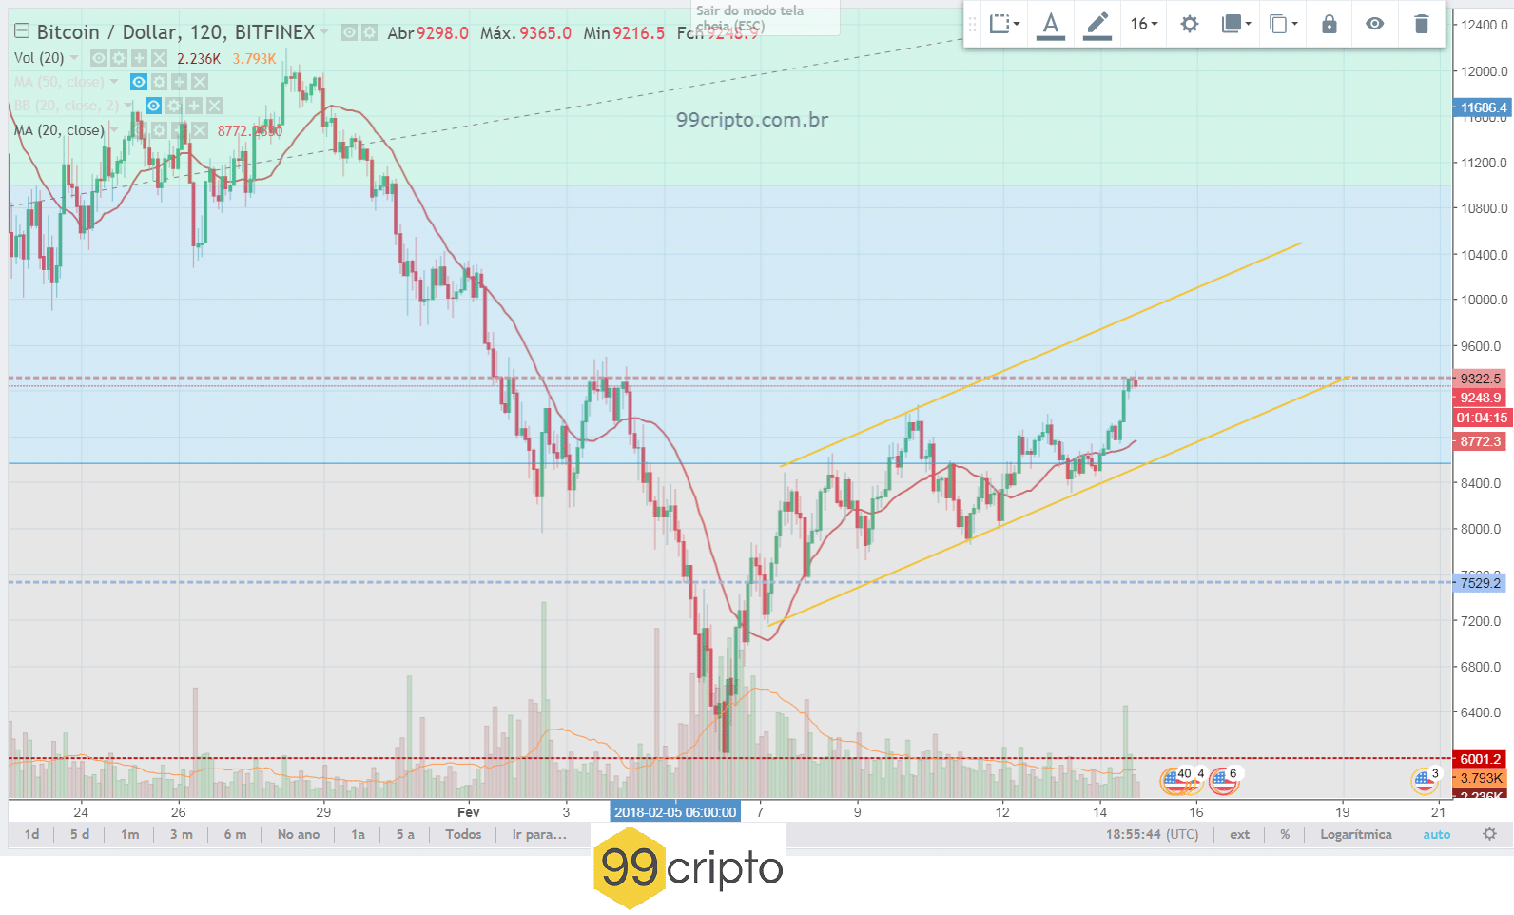Image resolution: width=1514 pixels, height=915 pixels.
Task: Open the font size 16 dropdown
Action: click(x=1143, y=24)
